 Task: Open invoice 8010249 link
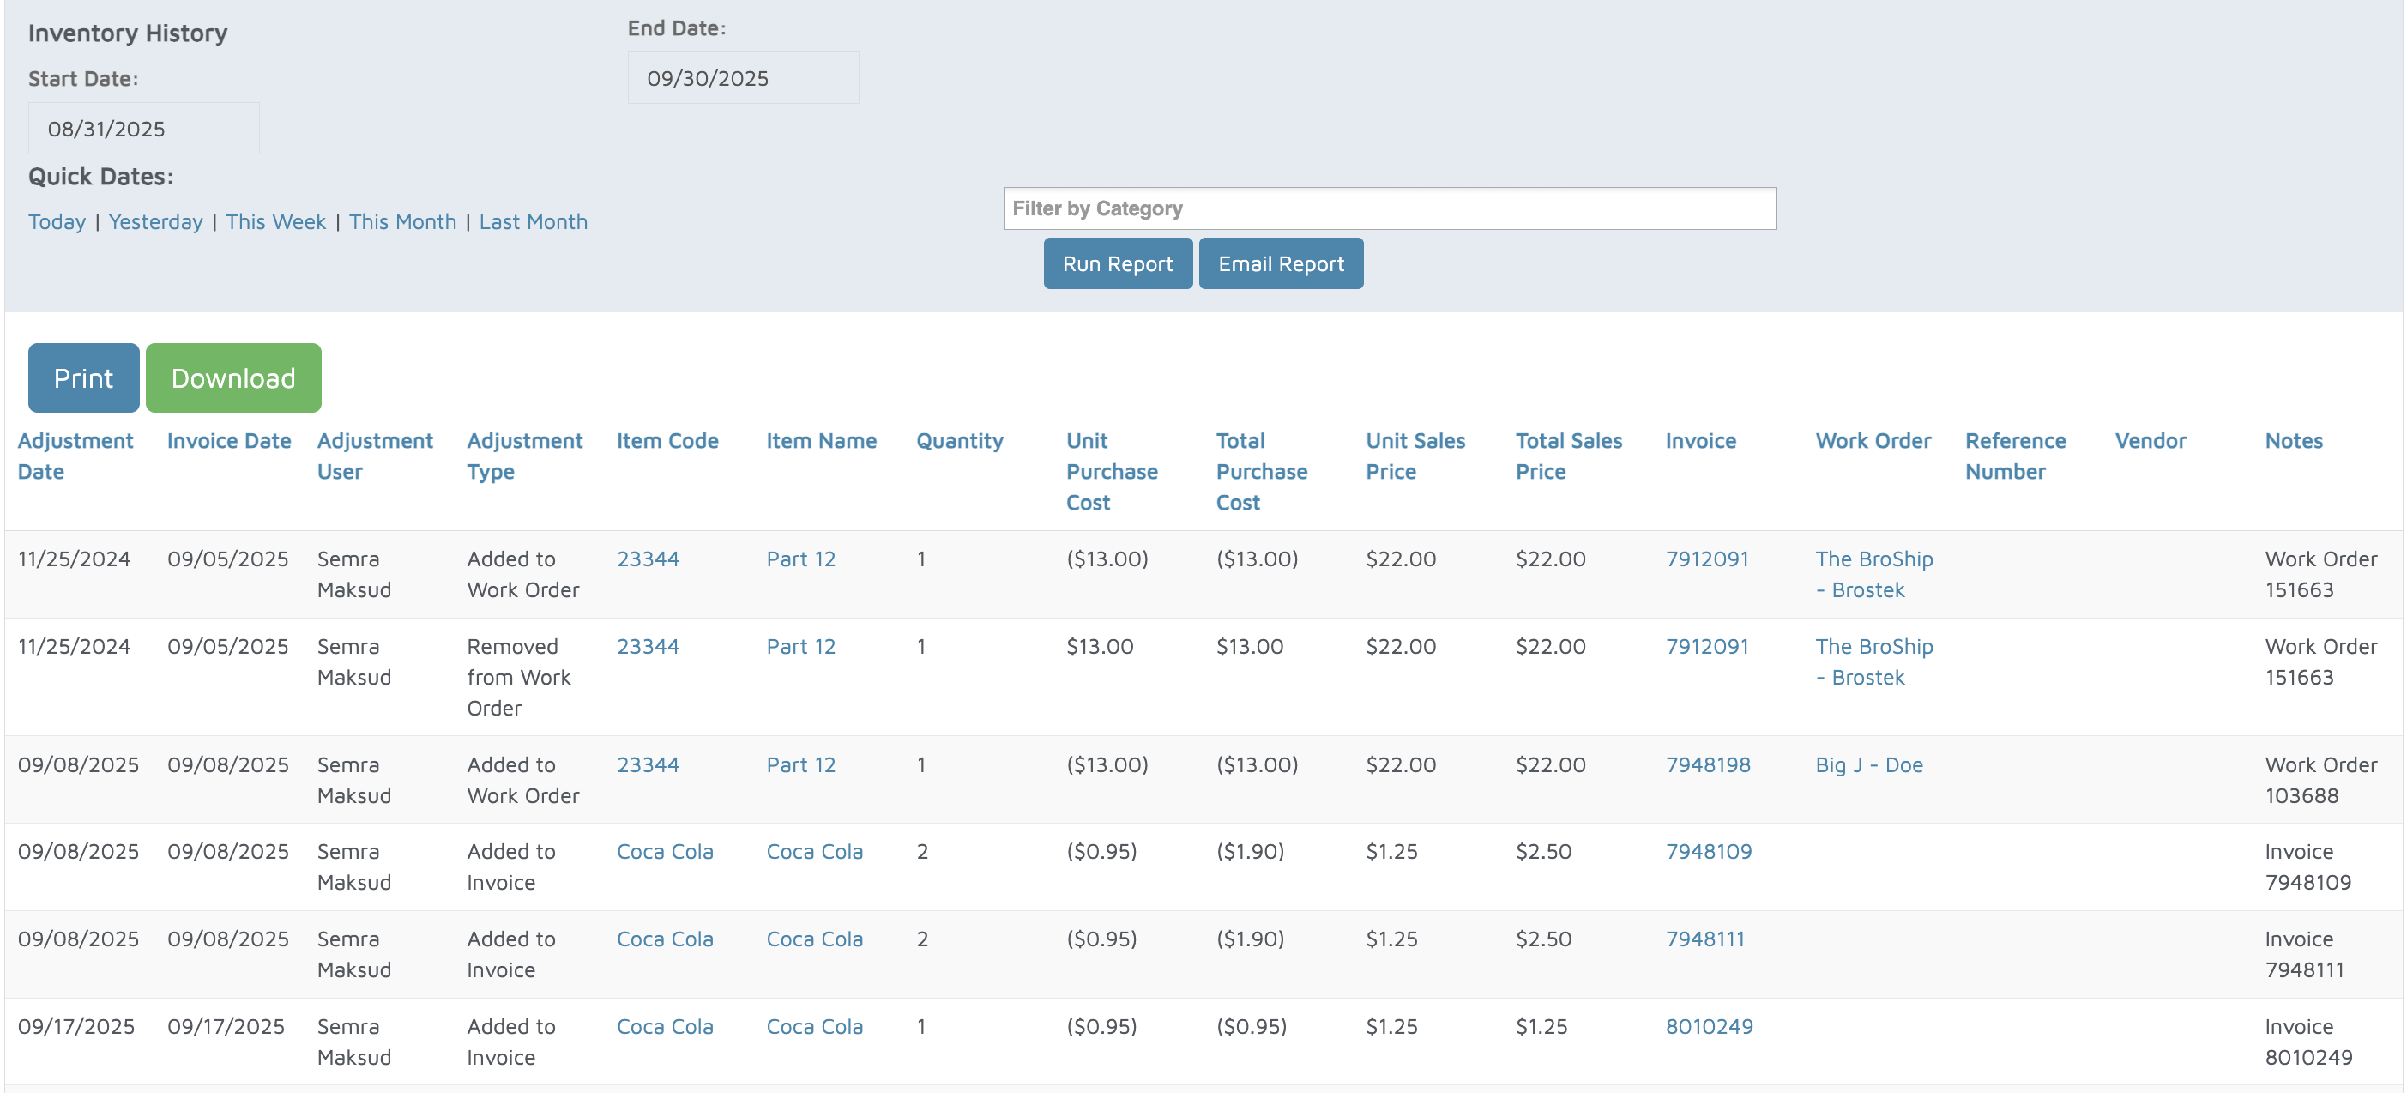[x=1708, y=1026]
